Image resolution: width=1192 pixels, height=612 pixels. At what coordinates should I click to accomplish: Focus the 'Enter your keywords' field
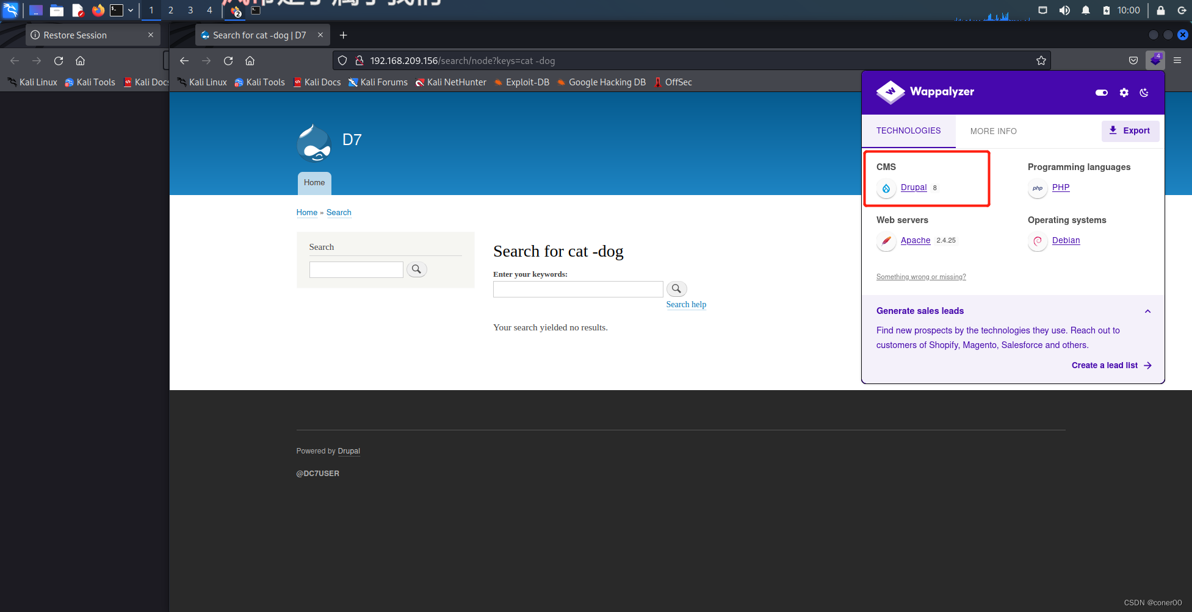click(578, 289)
